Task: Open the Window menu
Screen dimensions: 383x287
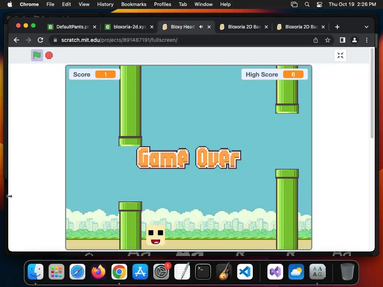Action: pyautogui.click(x=203, y=4)
